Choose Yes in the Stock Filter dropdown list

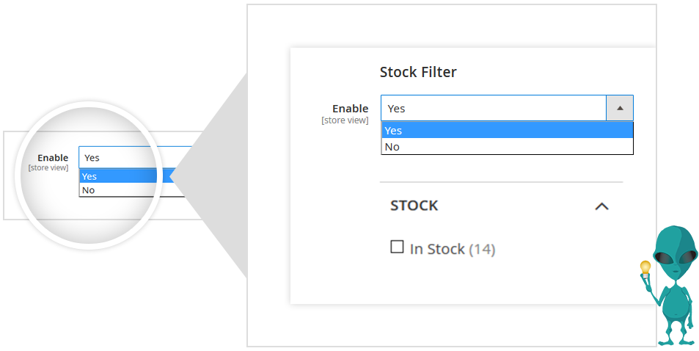pos(506,131)
